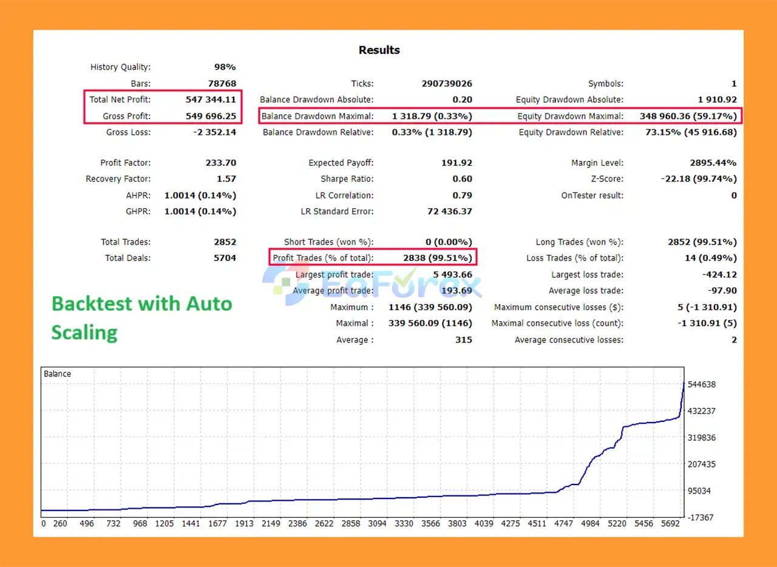Image resolution: width=777 pixels, height=567 pixels.
Task: Click the Total Net Profit value 547 344.11
Action: (211, 100)
